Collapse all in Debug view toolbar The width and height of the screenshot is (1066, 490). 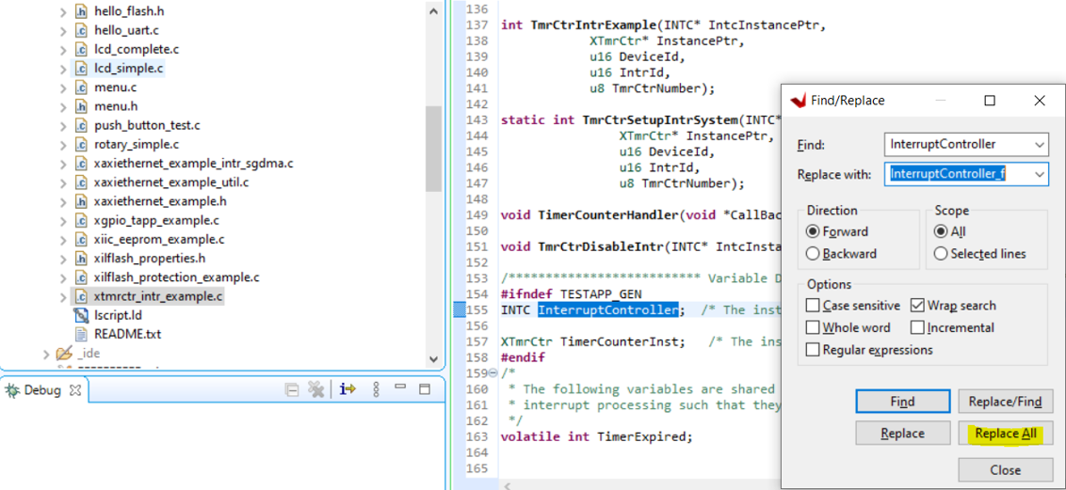(292, 389)
